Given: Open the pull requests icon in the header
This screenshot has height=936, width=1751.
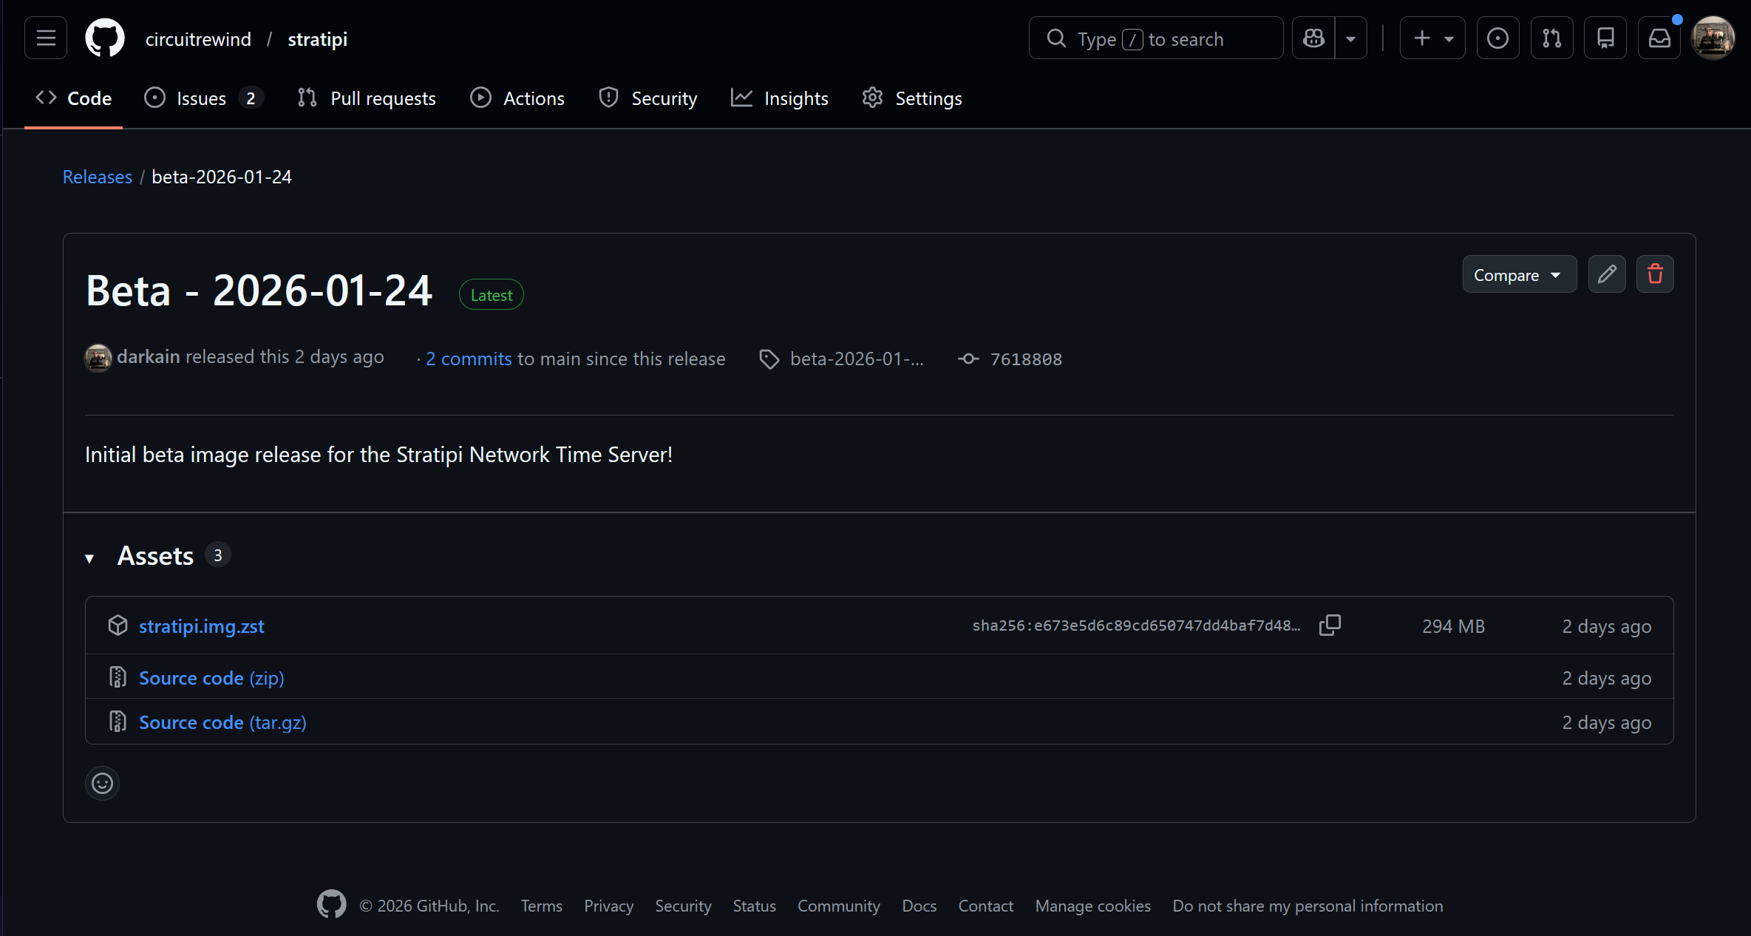Looking at the screenshot, I should [x=1551, y=38].
